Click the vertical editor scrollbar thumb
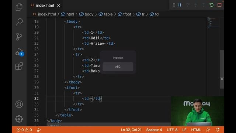 (222, 69)
